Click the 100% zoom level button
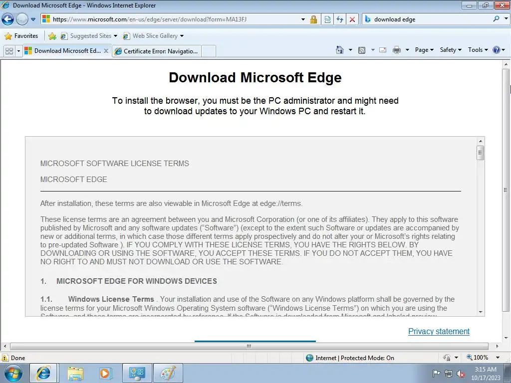511x383 pixels. (x=478, y=358)
